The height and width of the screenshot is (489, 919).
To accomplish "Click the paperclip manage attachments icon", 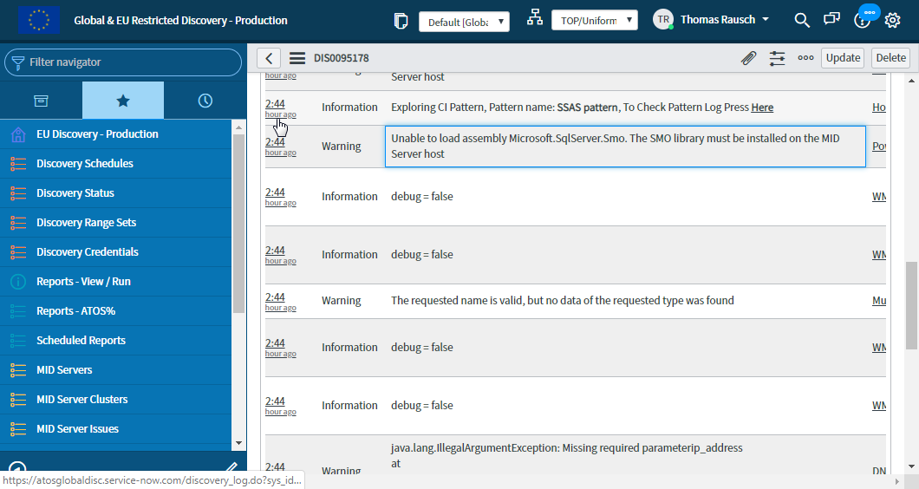I will click(x=748, y=58).
